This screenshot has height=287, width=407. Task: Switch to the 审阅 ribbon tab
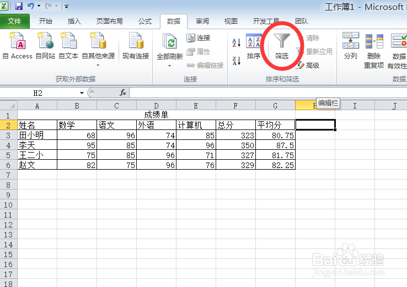point(202,21)
